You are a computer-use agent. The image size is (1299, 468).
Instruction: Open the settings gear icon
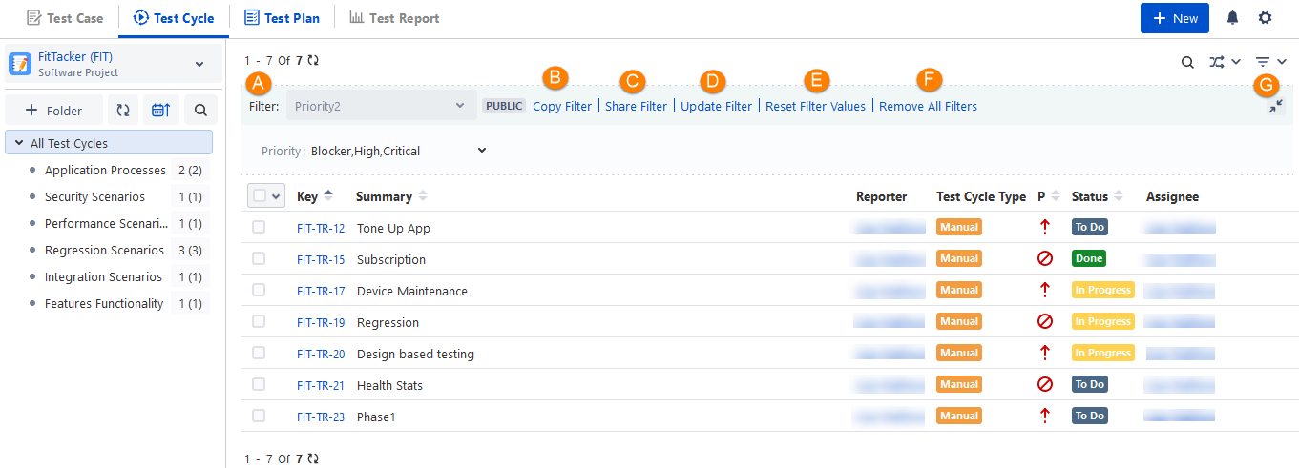1265,18
